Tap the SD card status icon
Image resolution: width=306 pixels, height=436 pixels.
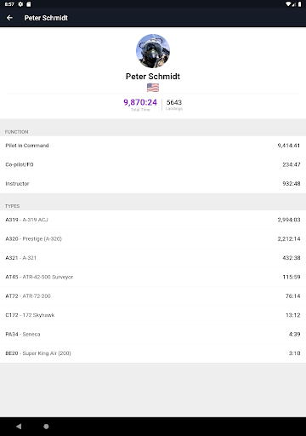click(x=29, y=4)
